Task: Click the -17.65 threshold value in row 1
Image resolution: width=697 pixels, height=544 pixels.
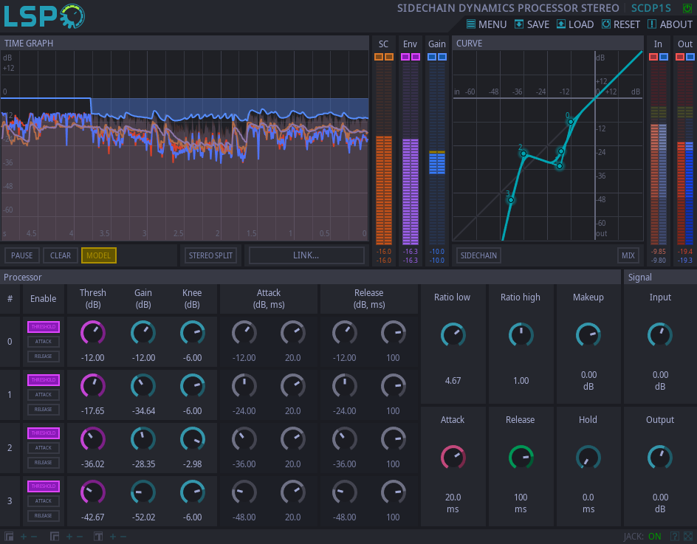Action: point(93,411)
